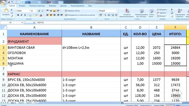Apply accounting currency number format
The width and height of the screenshot is (189, 106).
coord(100,15)
